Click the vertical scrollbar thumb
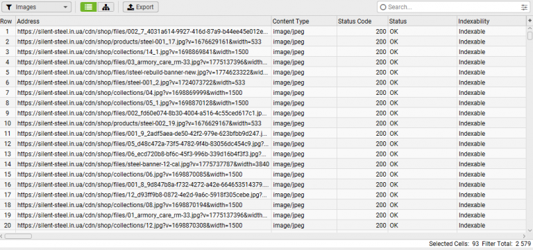The width and height of the screenshot is (533, 250). [530, 35]
